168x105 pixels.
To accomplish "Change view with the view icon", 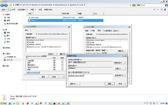I will tap(155, 10).
